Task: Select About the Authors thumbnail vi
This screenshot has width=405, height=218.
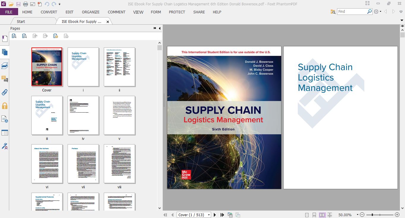Action: click(x=47, y=164)
